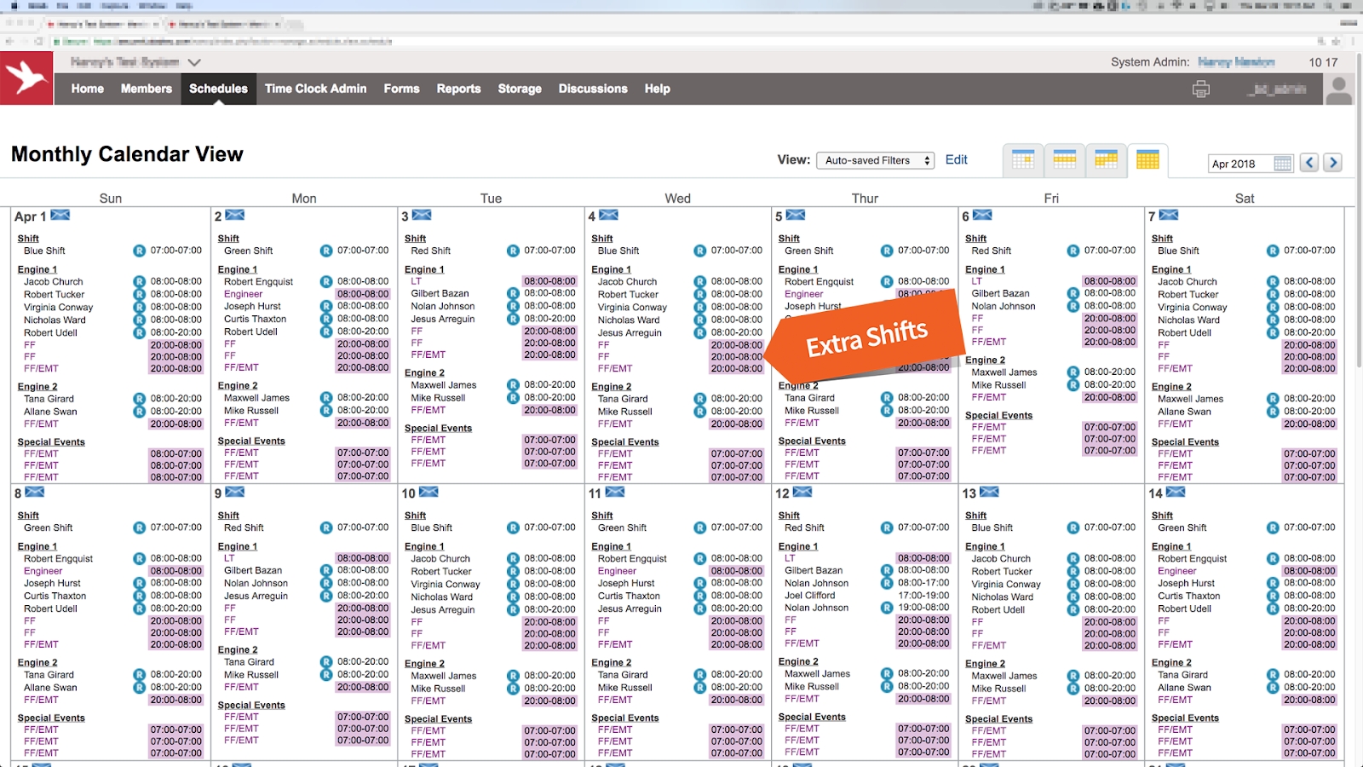Open the Home menu

(88, 89)
